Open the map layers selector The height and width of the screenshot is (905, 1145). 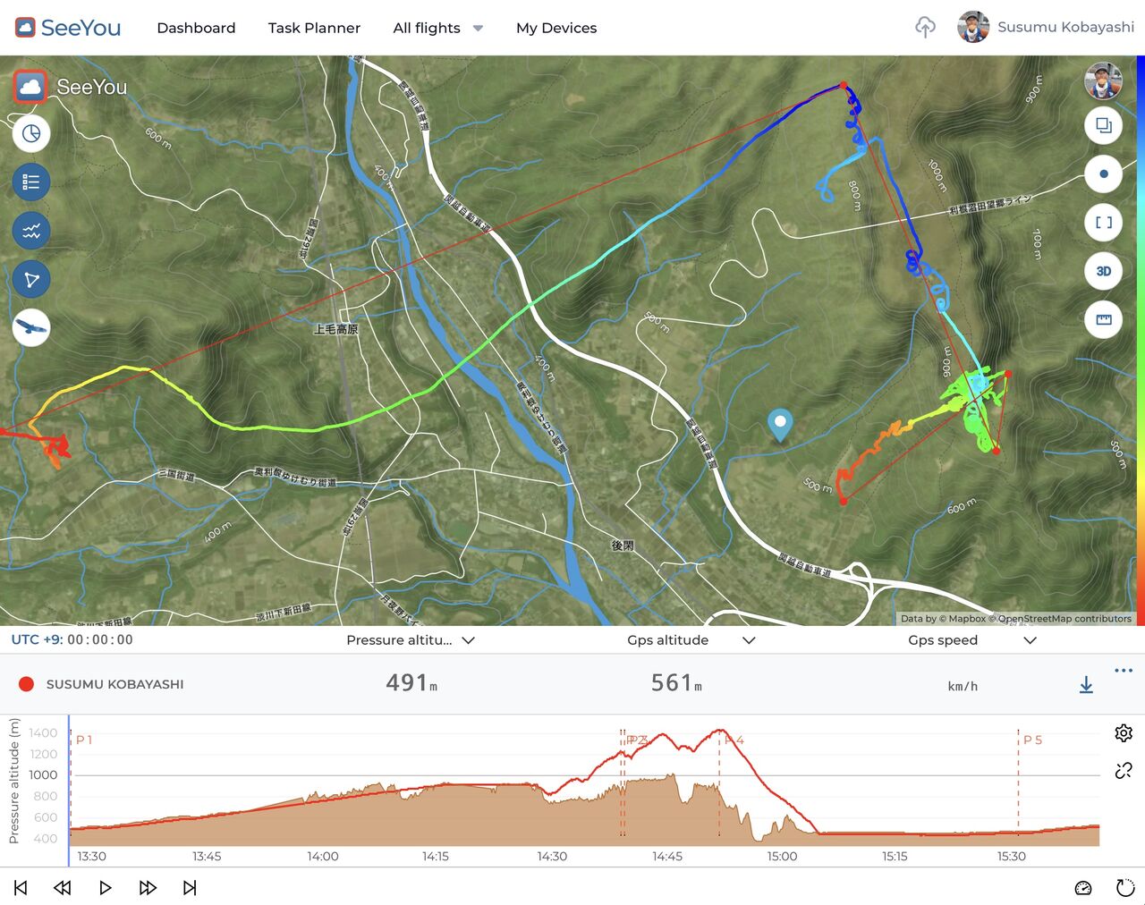[x=1103, y=125]
